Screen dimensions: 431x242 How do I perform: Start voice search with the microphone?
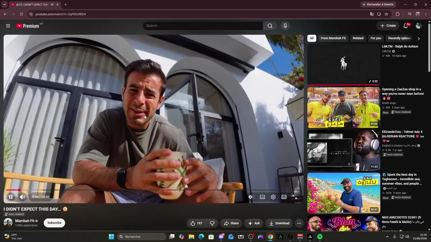pyautogui.click(x=285, y=26)
